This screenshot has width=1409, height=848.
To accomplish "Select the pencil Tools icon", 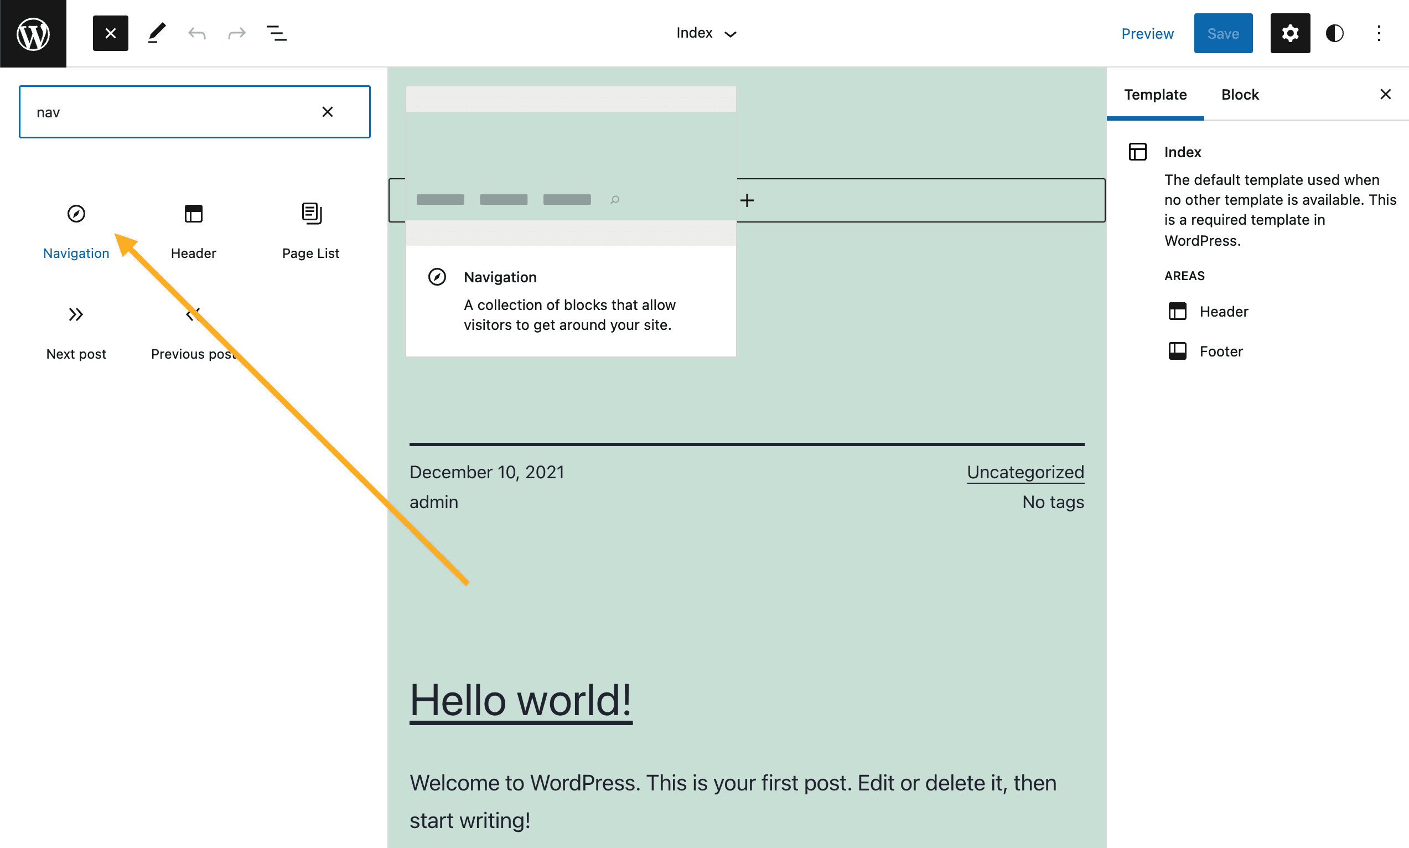I will pos(157,33).
